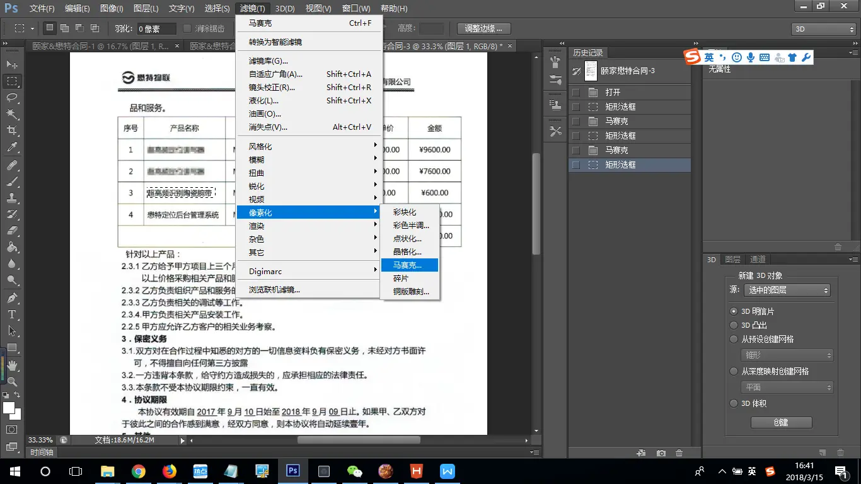Select the Brush tool
Image resolution: width=861 pixels, height=484 pixels.
point(12,181)
